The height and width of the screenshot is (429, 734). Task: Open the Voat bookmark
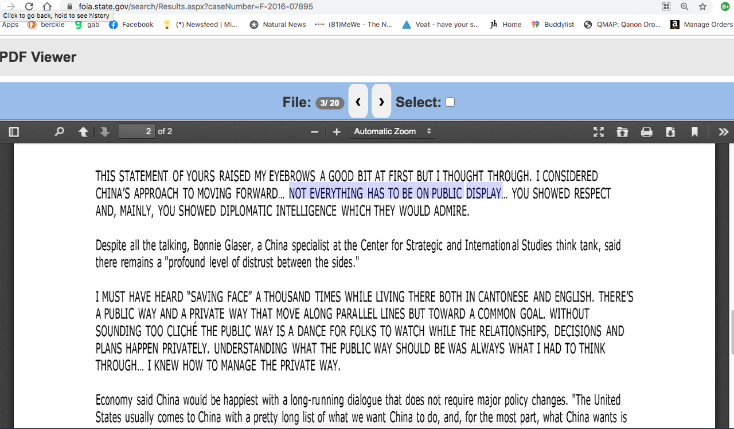(440, 25)
